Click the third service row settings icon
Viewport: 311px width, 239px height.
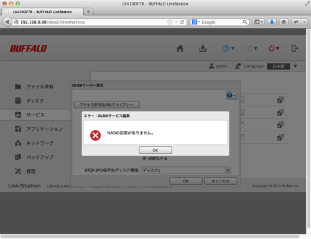click(281, 125)
